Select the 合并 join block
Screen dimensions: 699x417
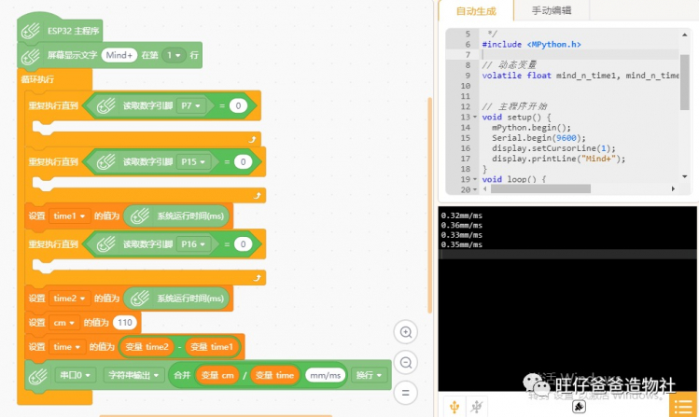[x=182, y=376]
